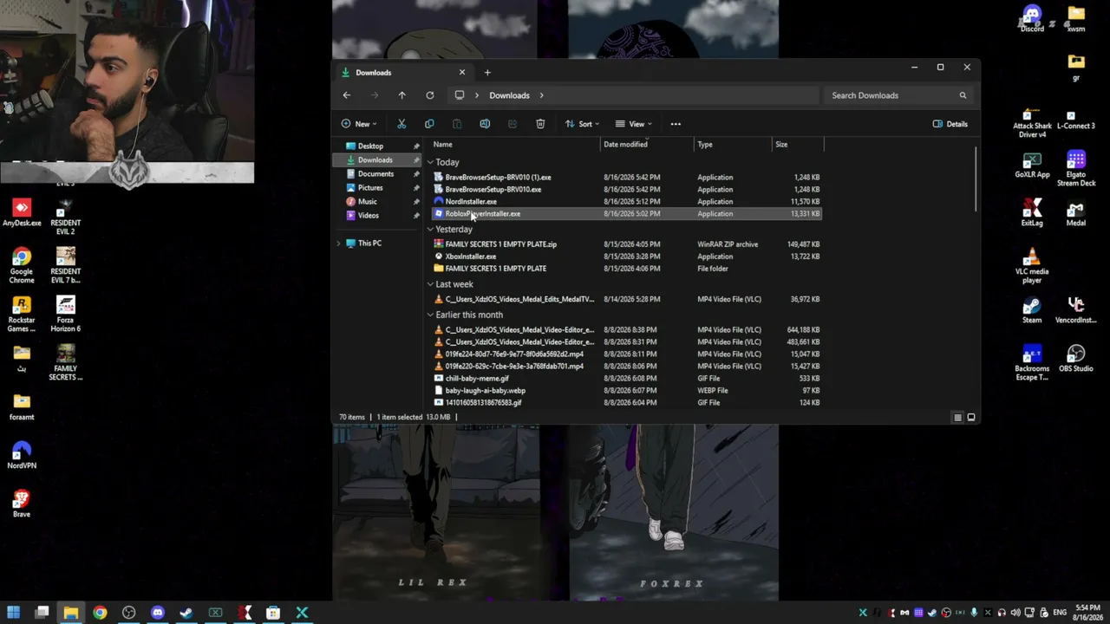Open Desktop in the navigation pane
This screenshot has height=624, width=1110.
(370, 146)
